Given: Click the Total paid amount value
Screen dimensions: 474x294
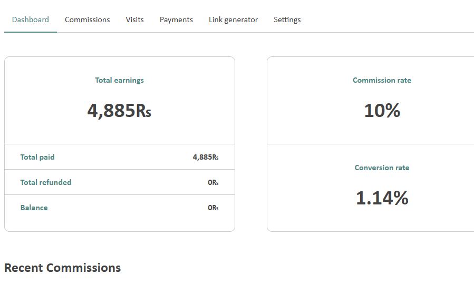Looking at the screenshot, I should [x=205, y=157].
